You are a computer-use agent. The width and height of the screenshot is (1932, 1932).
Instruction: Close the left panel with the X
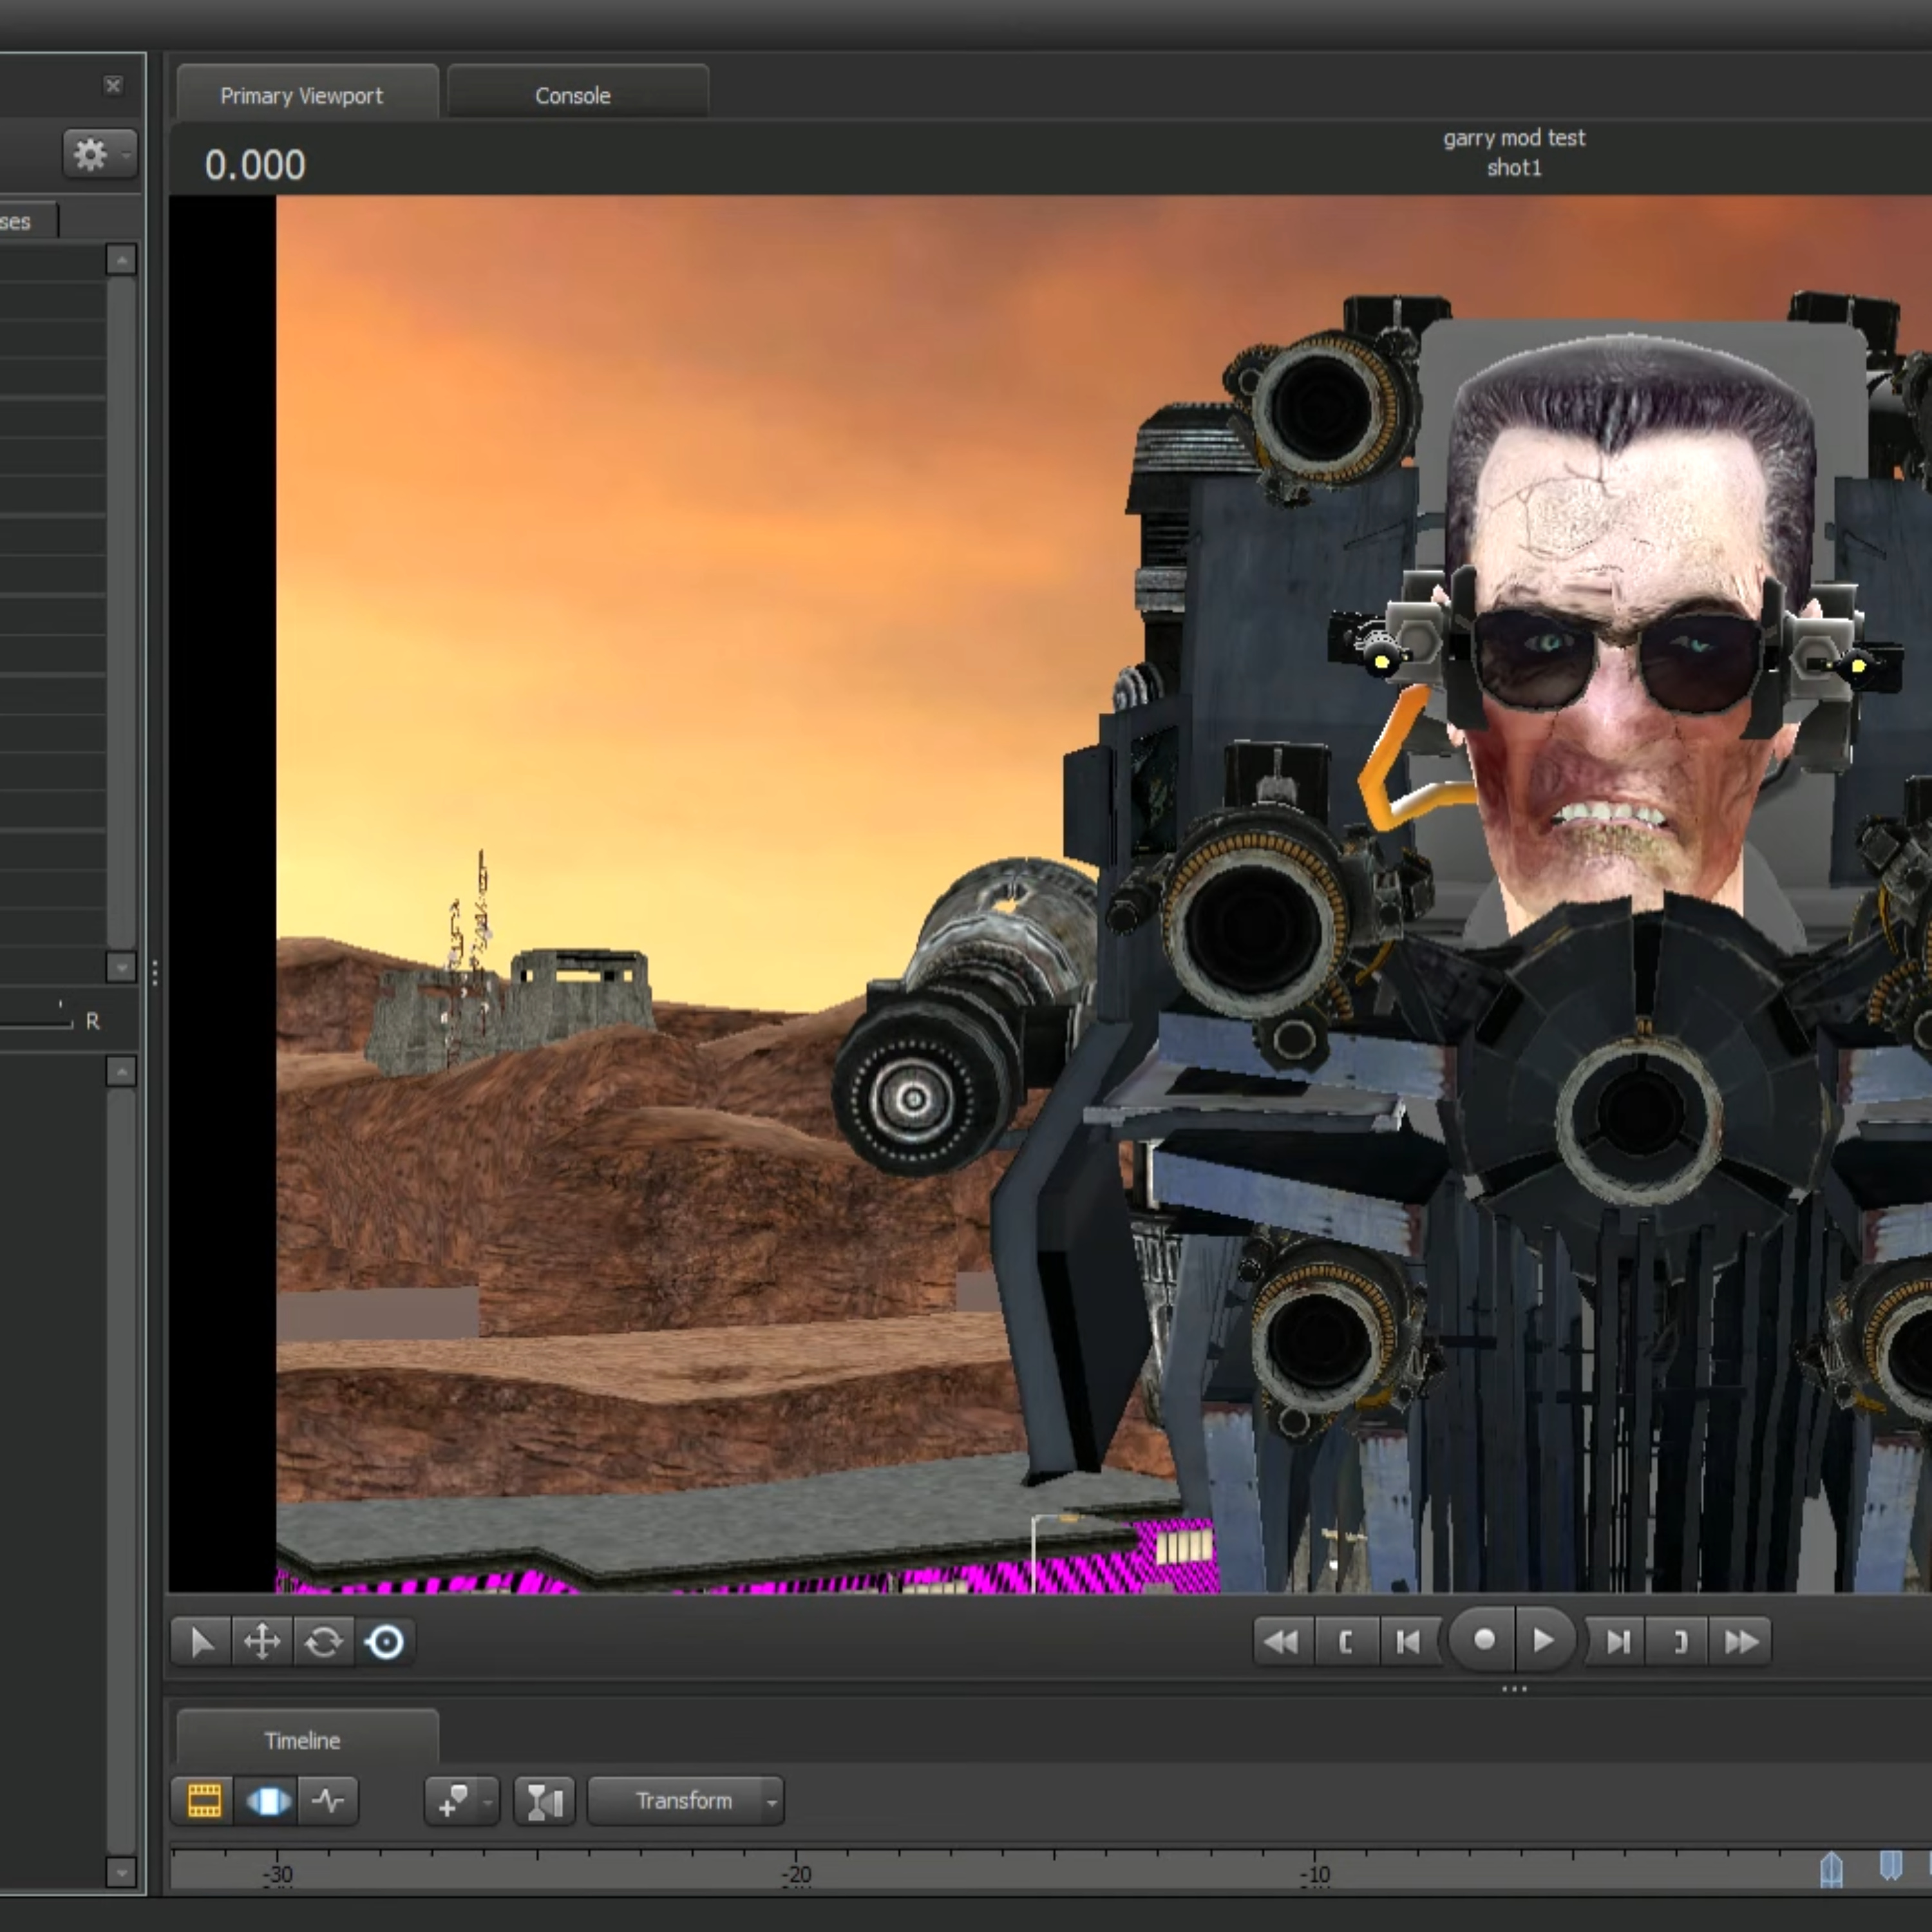coord(113,86)
